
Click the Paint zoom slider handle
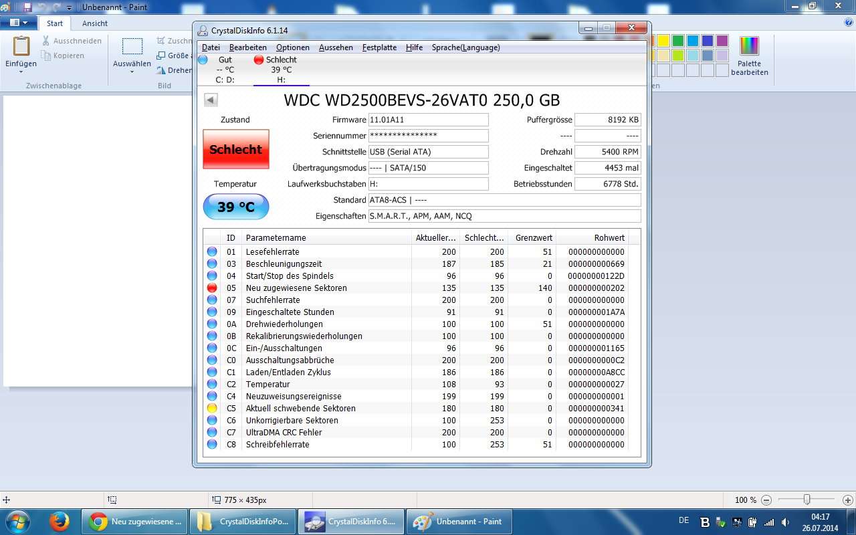click(x=807, y=500)
